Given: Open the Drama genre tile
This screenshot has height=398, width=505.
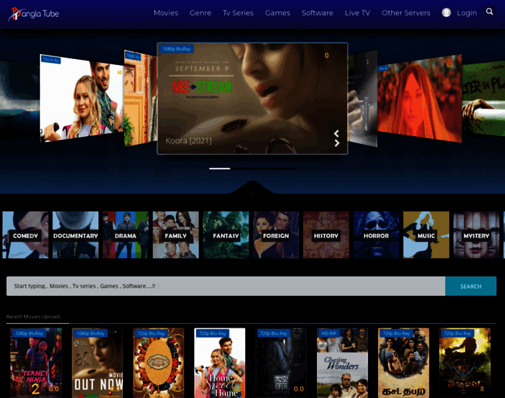Looking at the screenshot, I should (x=126, y=235).
